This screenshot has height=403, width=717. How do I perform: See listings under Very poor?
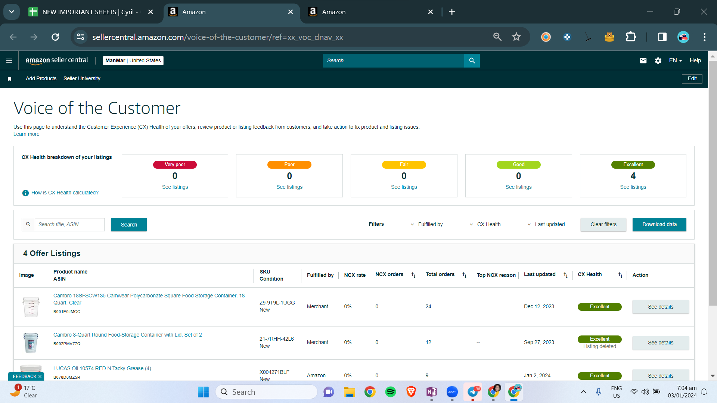click(x=175, y=187)
